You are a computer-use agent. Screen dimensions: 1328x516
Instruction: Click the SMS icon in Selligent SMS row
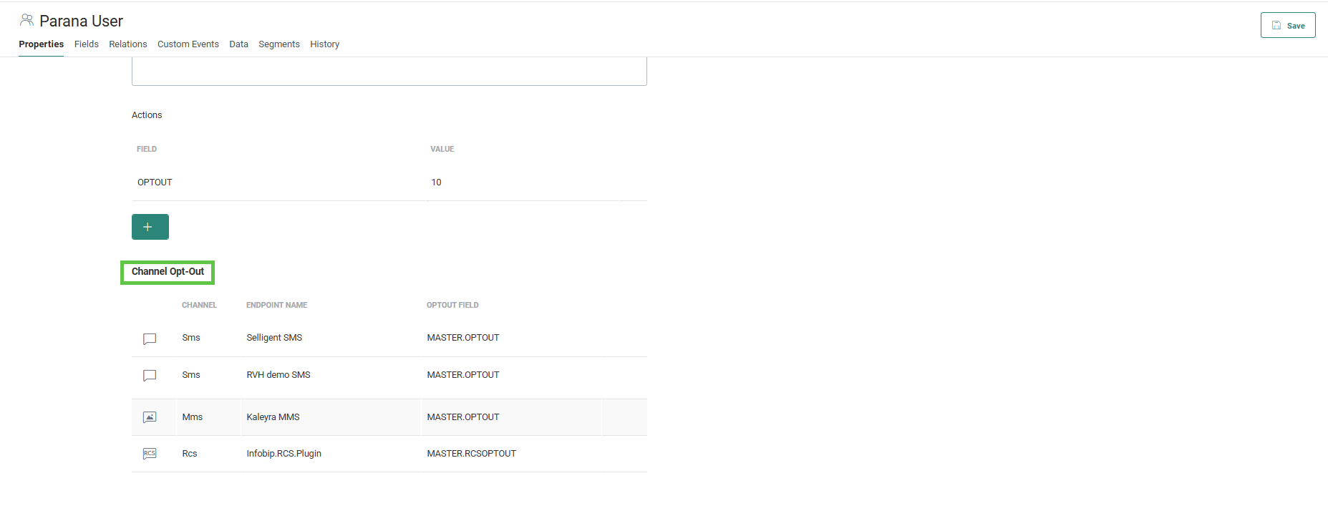[x=150, y=339]
